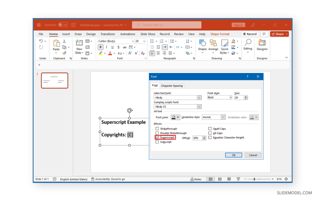This screenshot has width=325, height=201.
Task: Click the Bullets list icon
Action: tap(152, 41)
